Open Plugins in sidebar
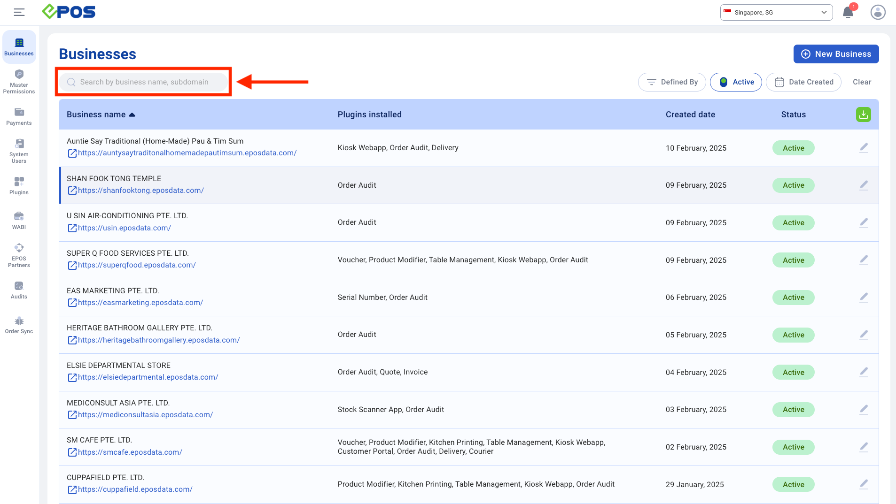Screen dimensions: 896x504 click(x=19, y=186)
